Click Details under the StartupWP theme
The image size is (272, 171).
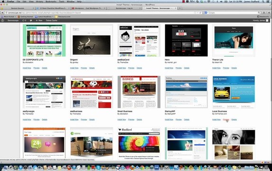point(187,120)
